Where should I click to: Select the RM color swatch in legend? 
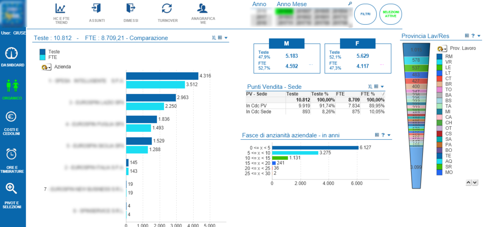point(439,56)
